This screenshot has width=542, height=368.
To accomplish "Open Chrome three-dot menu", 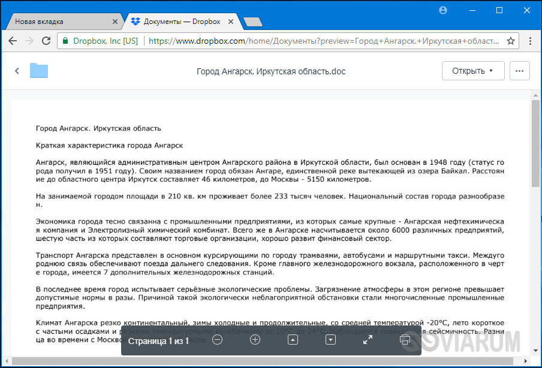I will pos(530,41).
